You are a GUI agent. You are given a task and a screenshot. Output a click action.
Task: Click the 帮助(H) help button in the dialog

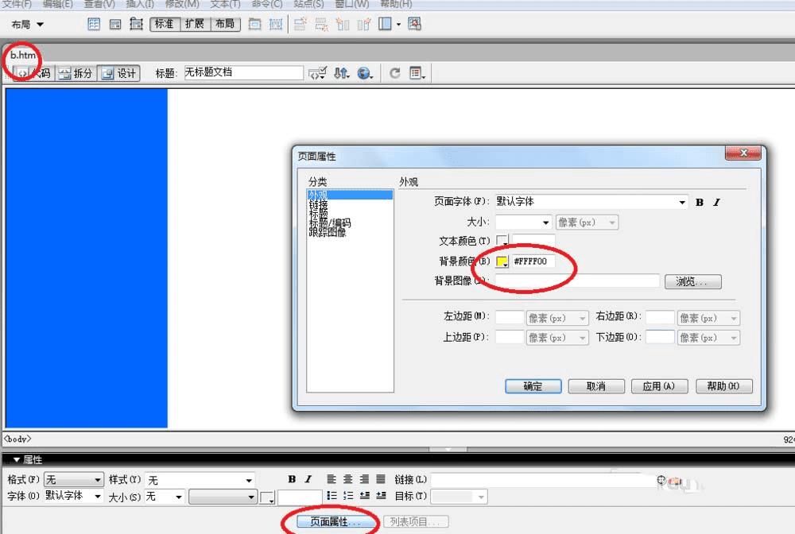(724, 386)
